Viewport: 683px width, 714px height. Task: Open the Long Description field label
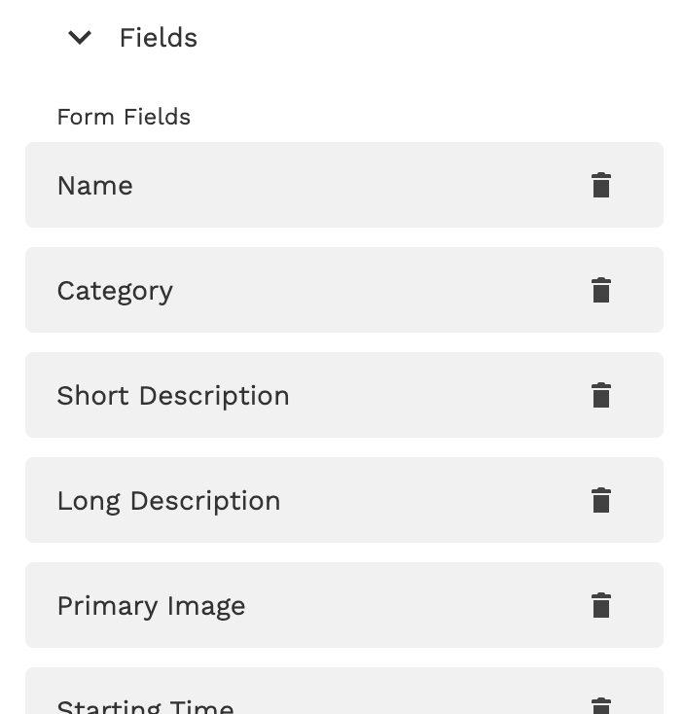point(168,501)
